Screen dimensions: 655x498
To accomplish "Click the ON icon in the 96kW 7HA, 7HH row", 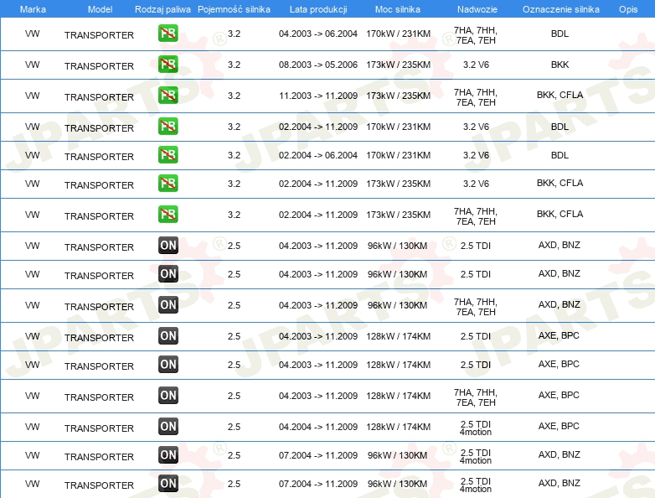I will coord(168,304).
